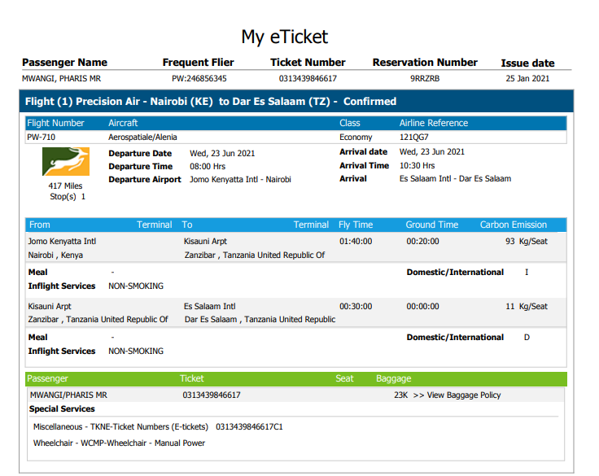Click the Precision Air antelope logo
Image resolution: width=599 pixels, height=476 pixels.
(66, 161)
